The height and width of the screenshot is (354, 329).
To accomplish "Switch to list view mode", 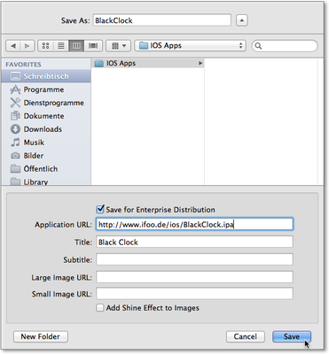I will pos(61,46).
